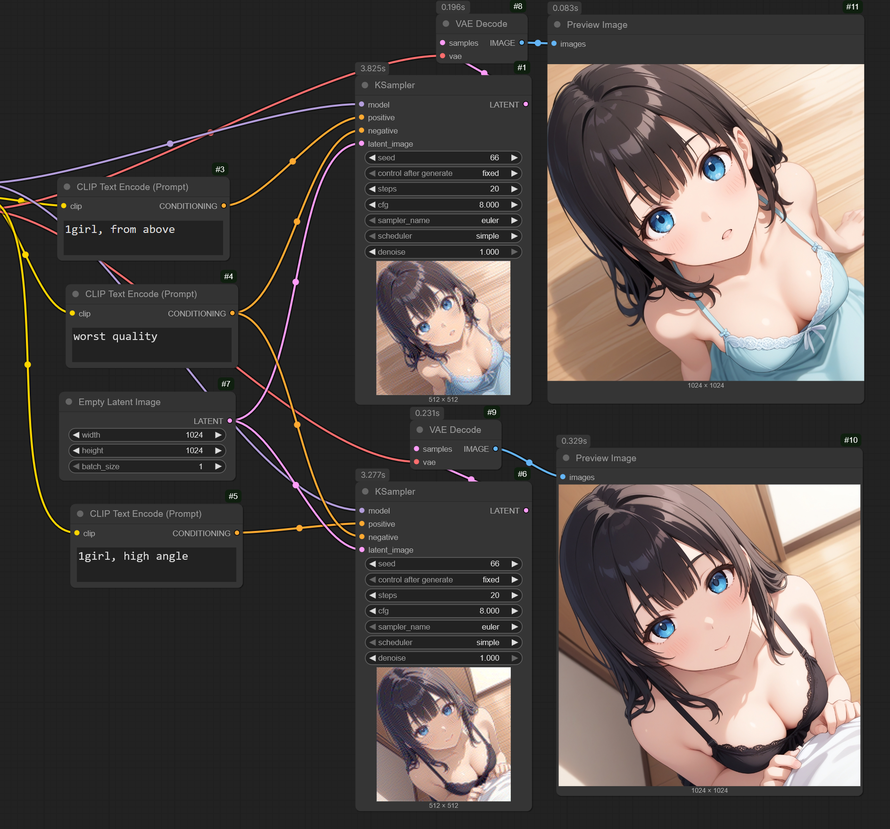Open the sampler_name combo in KSampler #1

443,220
